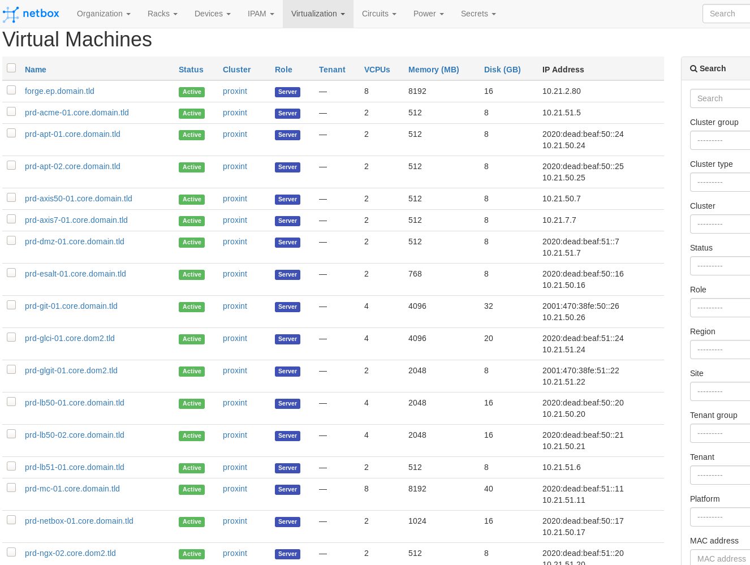Viewport: 750px width, 565px height.
Task: Tick the checkbox for prd-lb50-02.core.domain.tld
Action: [11, 434]
